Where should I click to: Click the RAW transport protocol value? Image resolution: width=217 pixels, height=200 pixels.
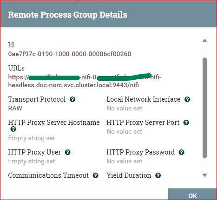point(15,108)
